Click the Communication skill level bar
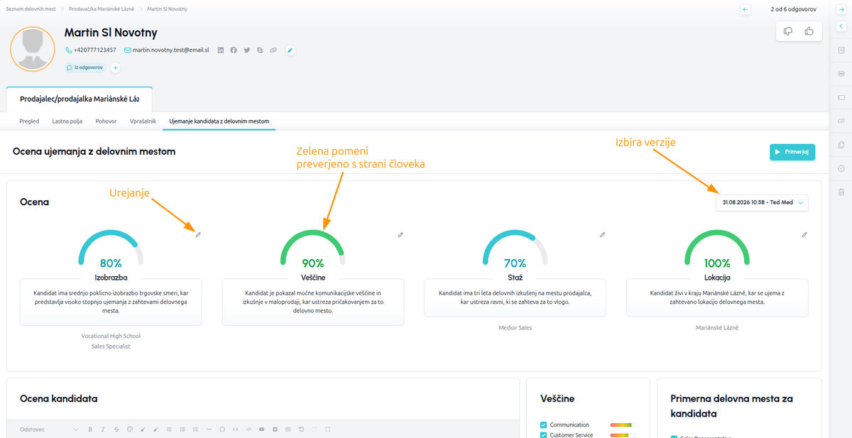 tap(623, 425)
